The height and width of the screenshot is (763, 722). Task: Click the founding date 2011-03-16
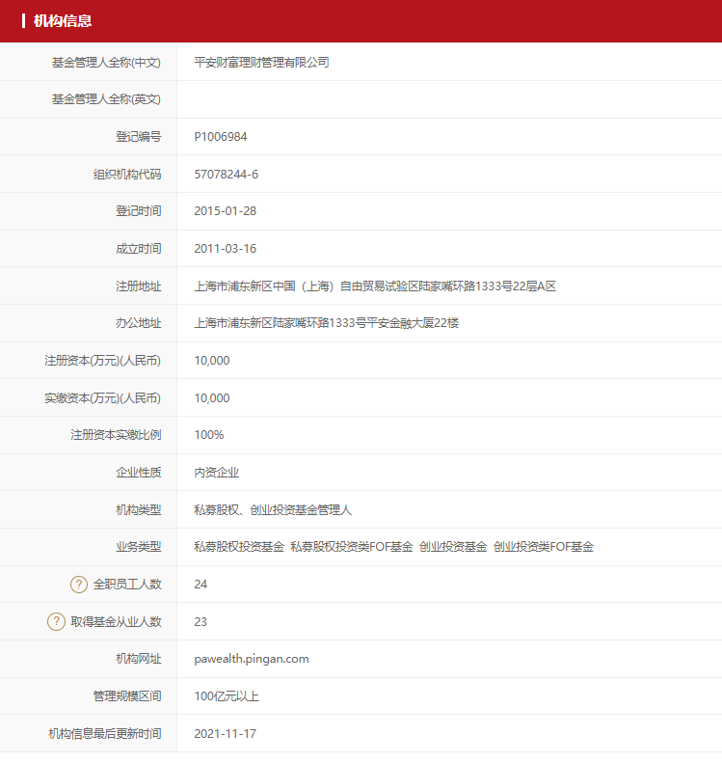226,249
